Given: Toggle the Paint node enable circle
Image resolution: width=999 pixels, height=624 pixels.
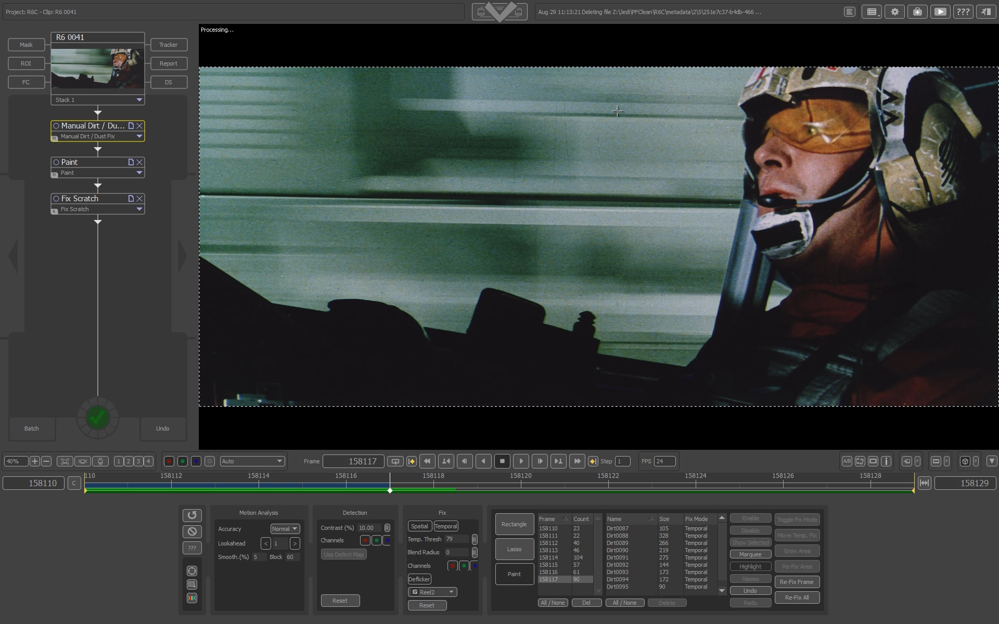Looking at the screenshot, I should [56, 162].
